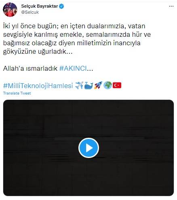The width and height of the screenshot is (177, 200).
Task: Open the #MilliTeknolojiHamlesi hashtag
Action: click(38, 86)
